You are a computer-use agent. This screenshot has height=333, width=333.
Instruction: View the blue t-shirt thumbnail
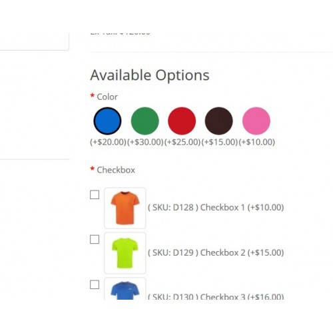[x=125, y=288]
